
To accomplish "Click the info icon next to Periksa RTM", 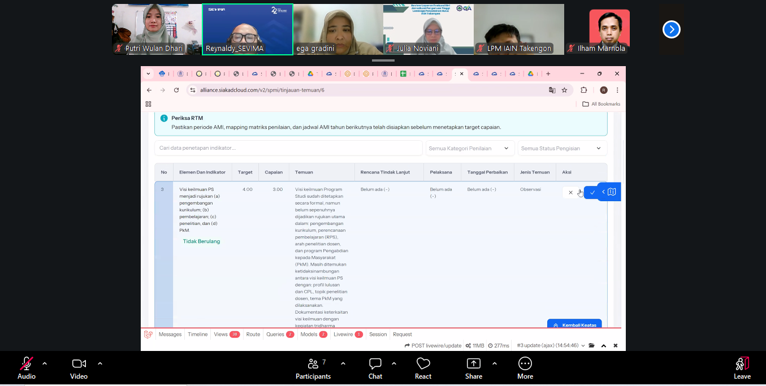I will tap(164, 118).
